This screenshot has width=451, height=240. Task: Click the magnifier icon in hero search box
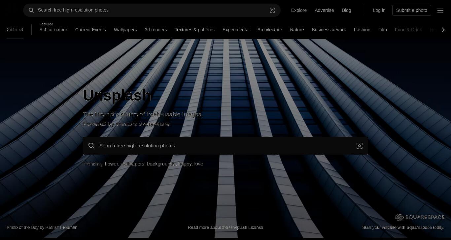91,146
